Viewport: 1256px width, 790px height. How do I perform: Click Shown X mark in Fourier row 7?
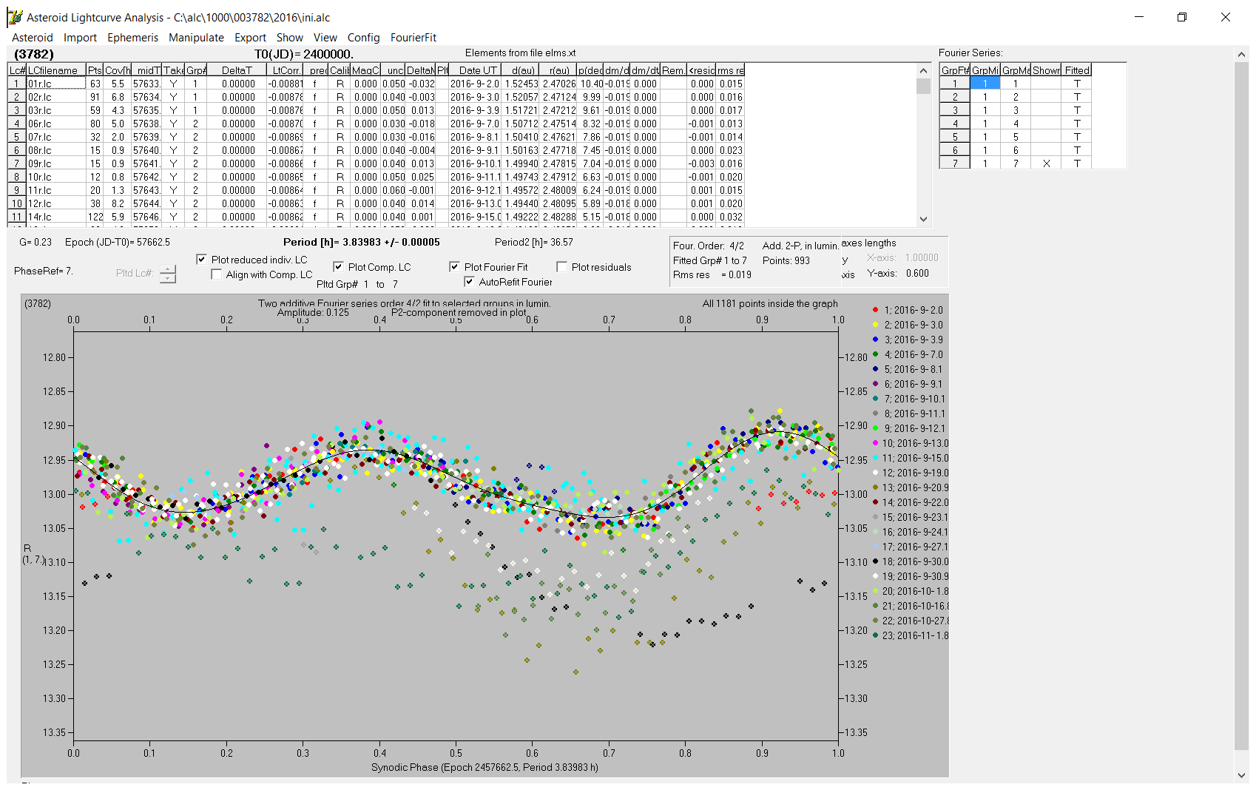pyautogui.click(x=1046, y=163)
